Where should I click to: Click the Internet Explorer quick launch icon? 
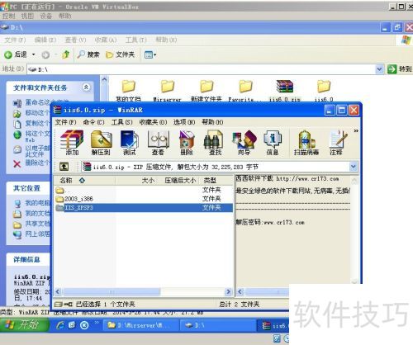point(60,325)
